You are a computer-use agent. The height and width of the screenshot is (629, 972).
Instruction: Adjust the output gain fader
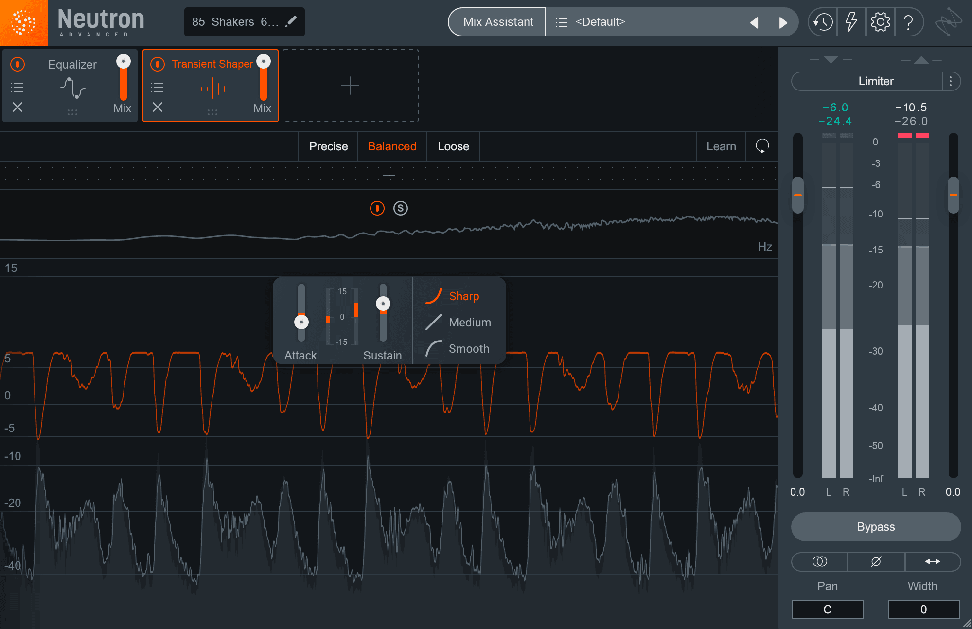tap(954, 195)
